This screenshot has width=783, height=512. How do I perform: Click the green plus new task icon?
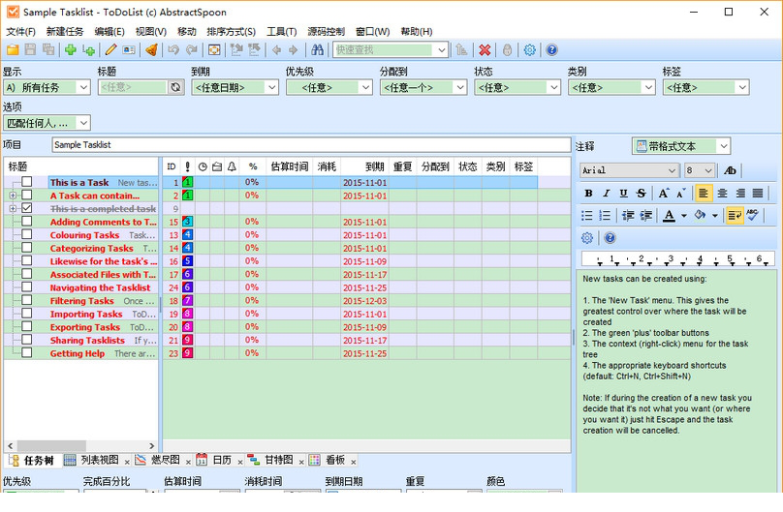(x=71, y=50)
